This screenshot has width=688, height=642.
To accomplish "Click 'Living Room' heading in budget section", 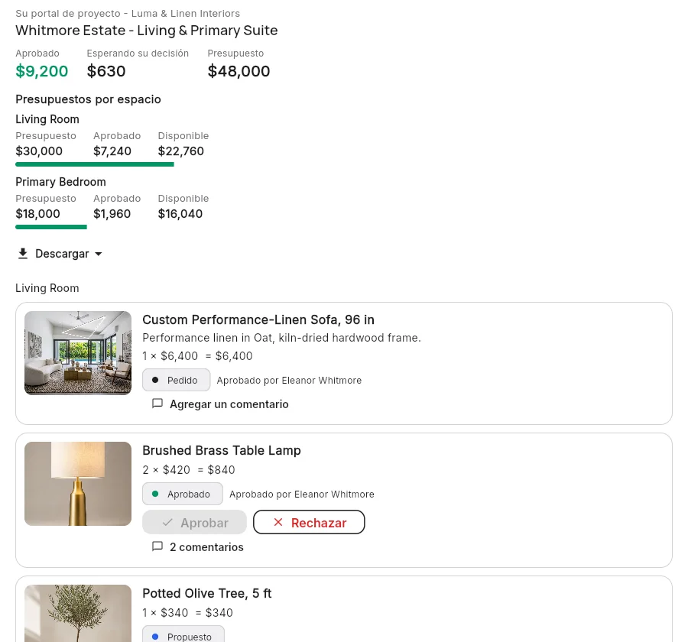I will point(47,119).
